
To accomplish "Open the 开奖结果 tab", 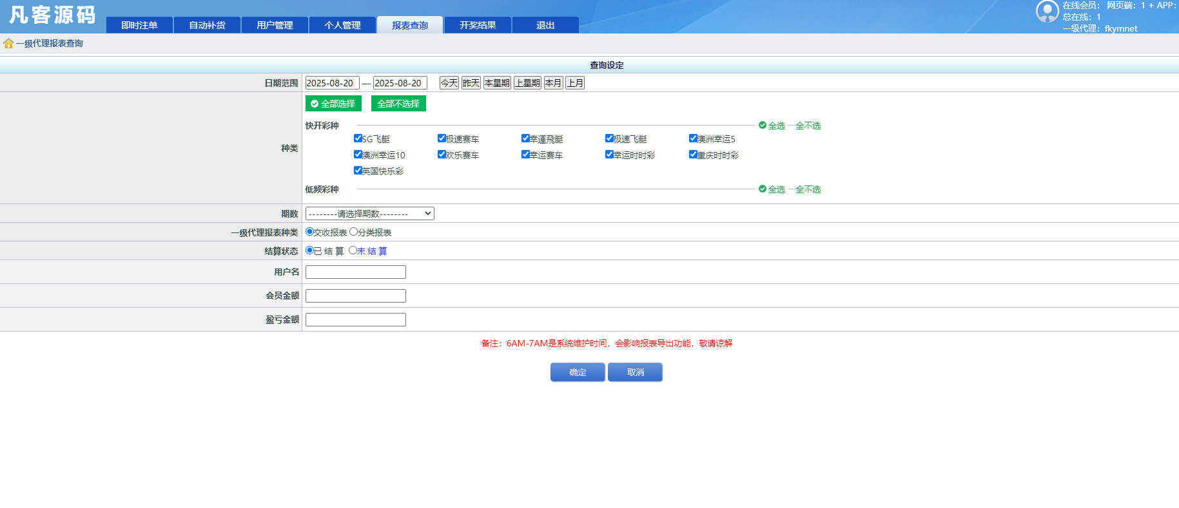I will (x=478, y=25).
